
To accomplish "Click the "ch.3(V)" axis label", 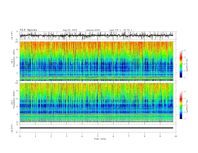I will [x=12, y=128].
